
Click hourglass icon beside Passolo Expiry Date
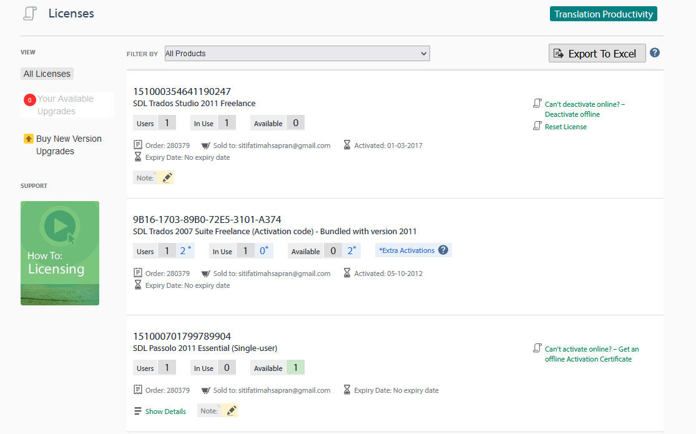347,390
